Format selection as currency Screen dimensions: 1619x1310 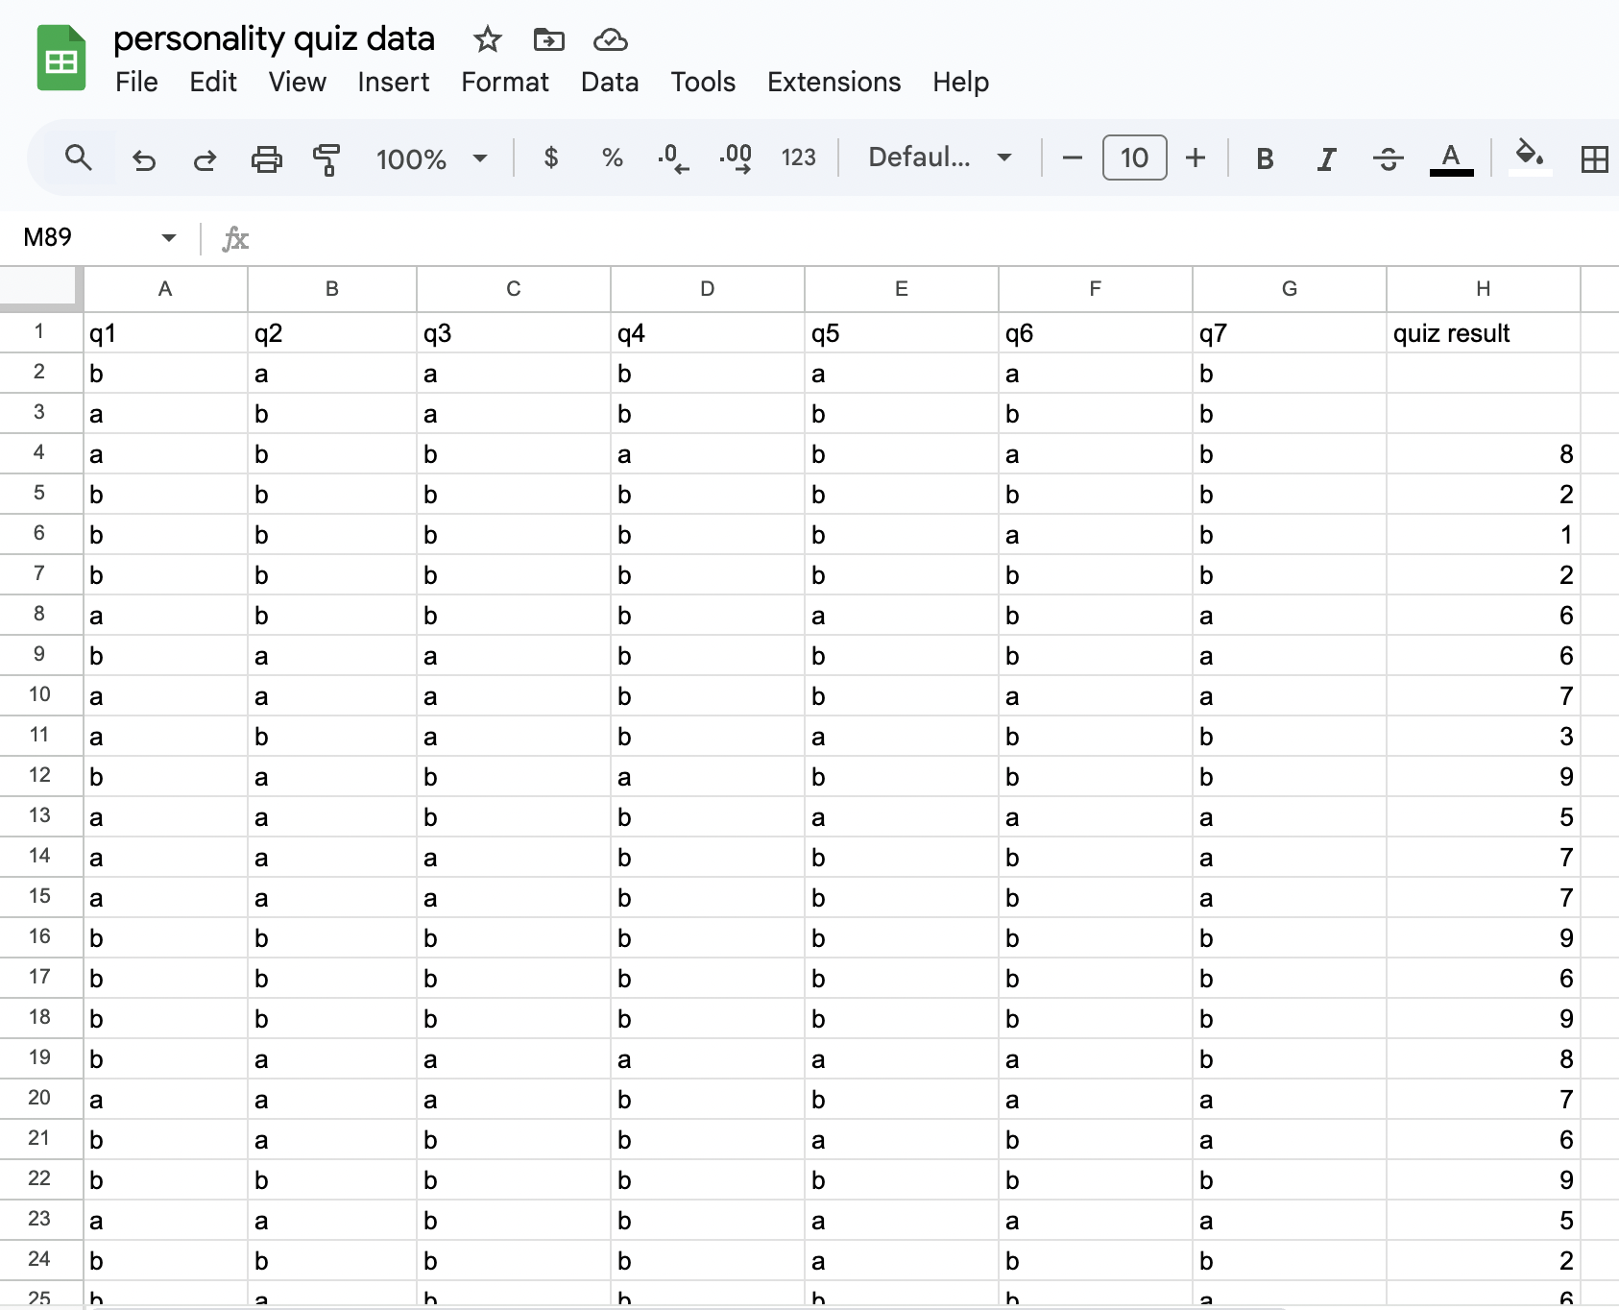tap(551, 158)
